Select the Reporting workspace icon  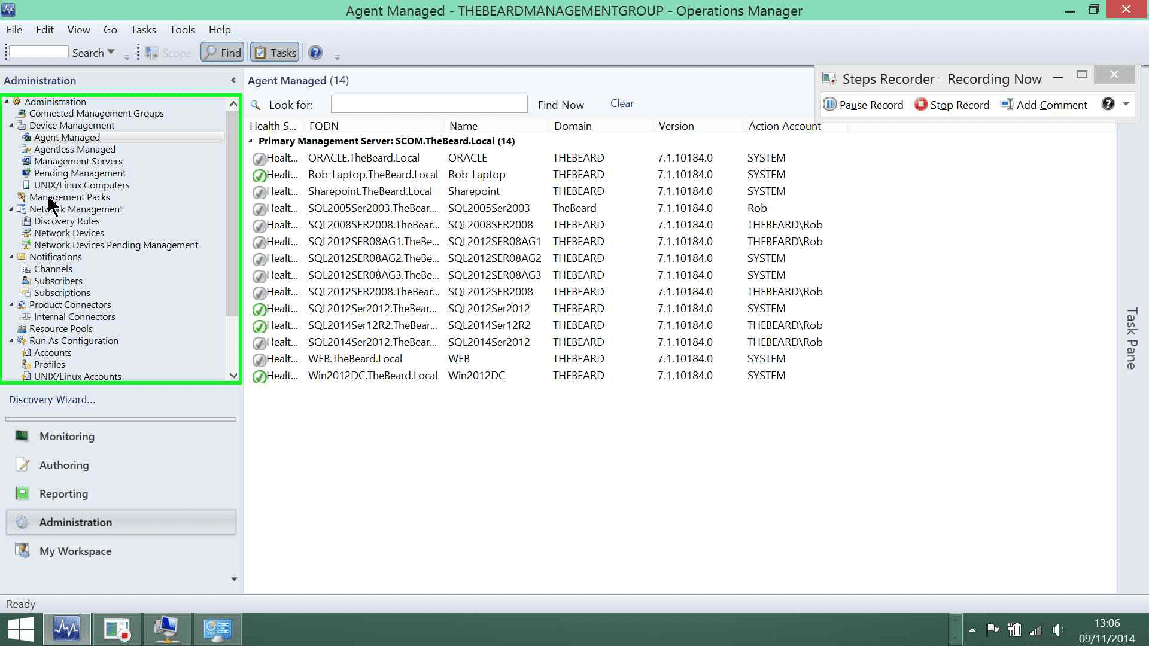pyautogui.click(x=22, y=493)
